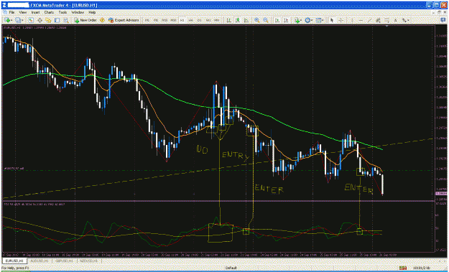This screenshot has width=449, height=272.
Task: Switch to the M5 timeframe
Action: pyautogui.click(x=155, y=20)
